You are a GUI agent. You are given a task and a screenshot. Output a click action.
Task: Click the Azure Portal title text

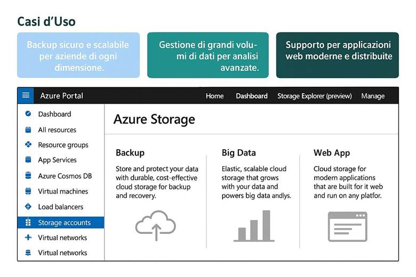62,96
